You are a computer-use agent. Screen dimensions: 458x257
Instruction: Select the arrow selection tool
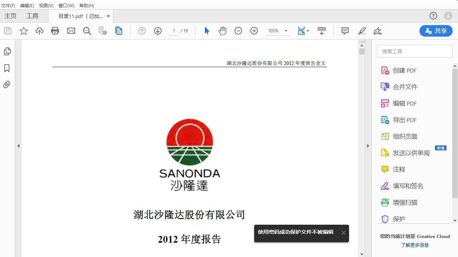pos(207,31)
